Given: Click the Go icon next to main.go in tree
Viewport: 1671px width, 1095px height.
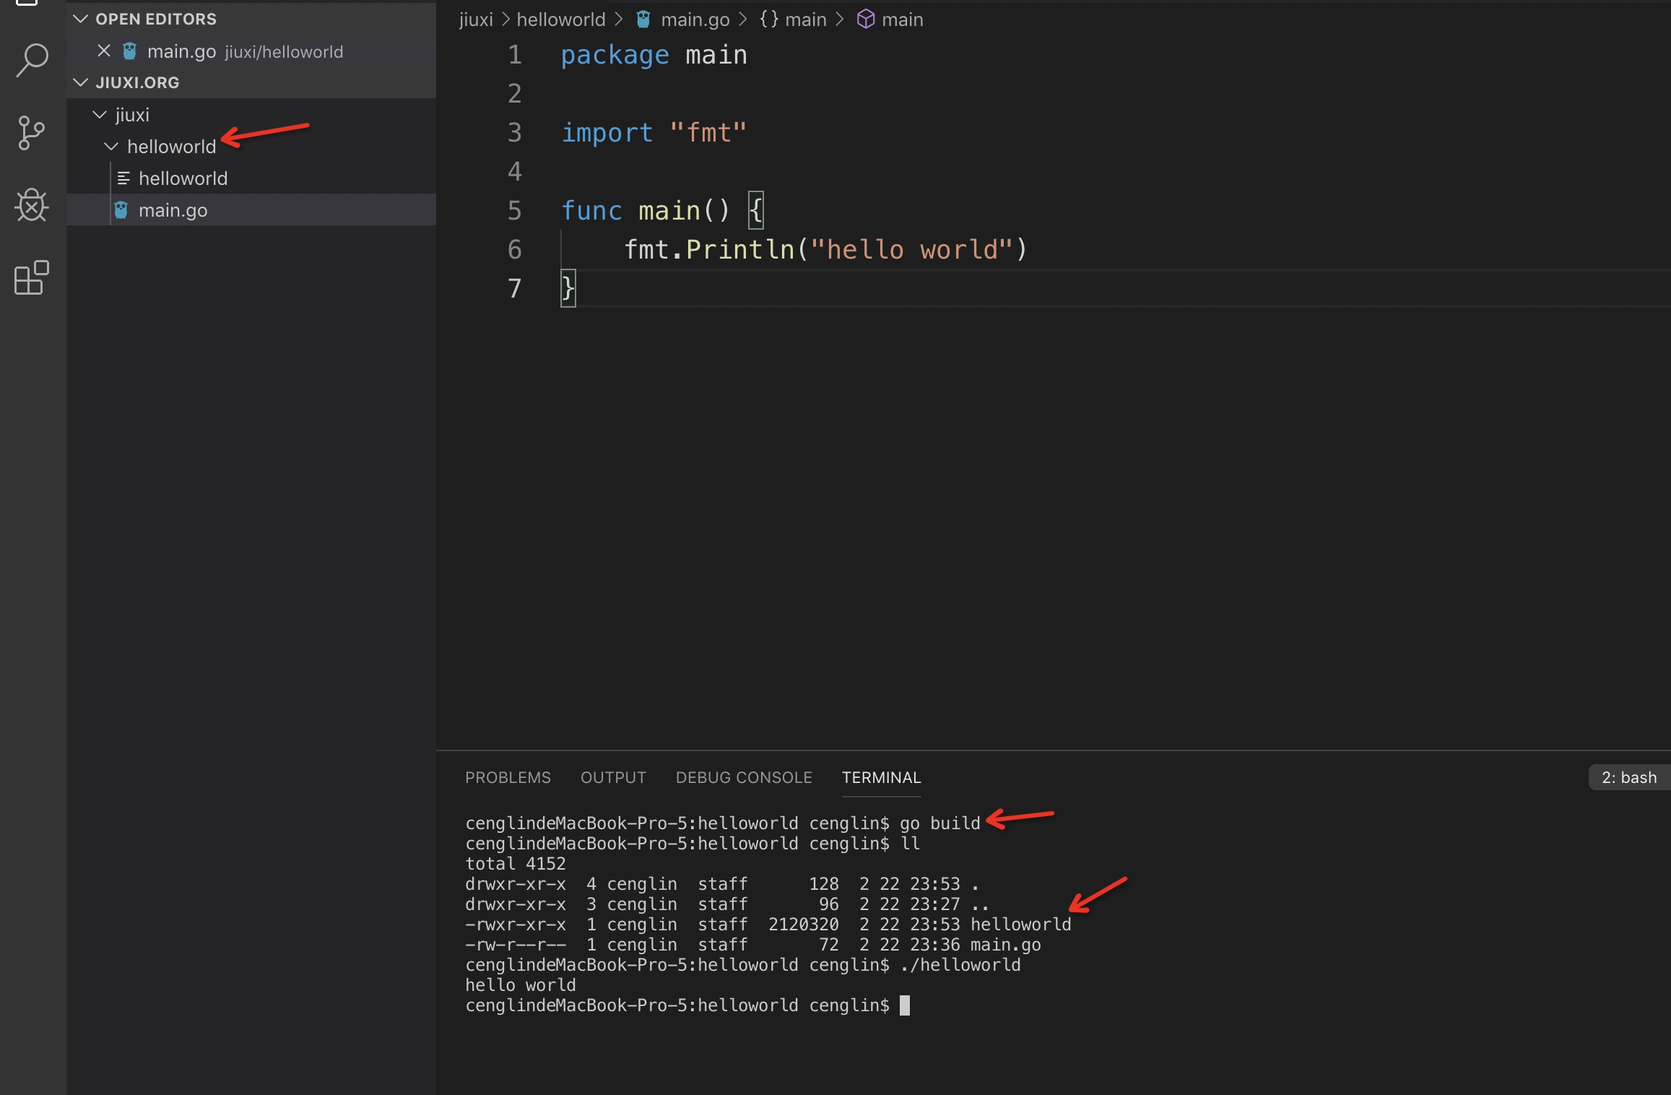Looking at the screenshot, I should (121, 210).
